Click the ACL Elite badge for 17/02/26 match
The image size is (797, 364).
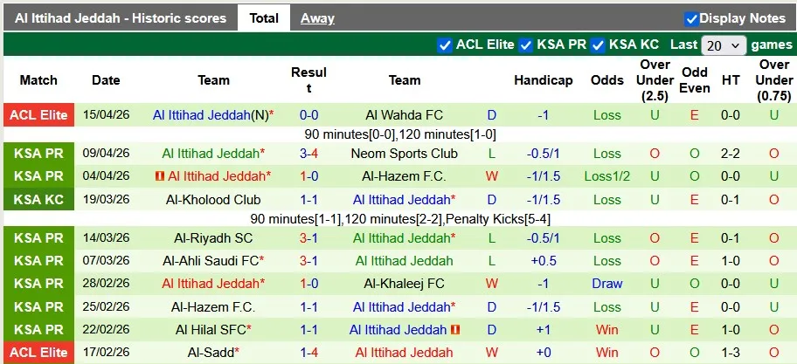(x=38, y=353)
